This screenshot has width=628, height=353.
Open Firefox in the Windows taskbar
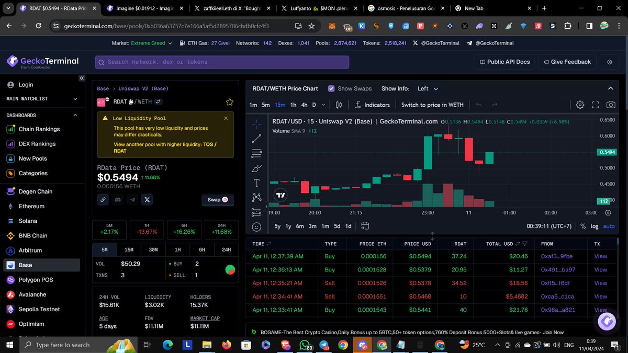(x=226, y=345)
